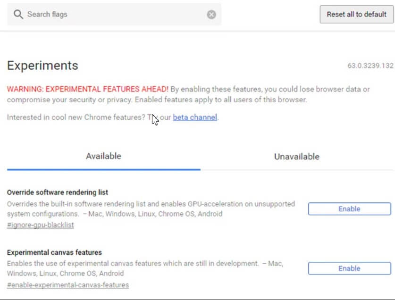Screen dimensions: 395x300
Task: Click the Experiments page heading
Action: [42, 66]
